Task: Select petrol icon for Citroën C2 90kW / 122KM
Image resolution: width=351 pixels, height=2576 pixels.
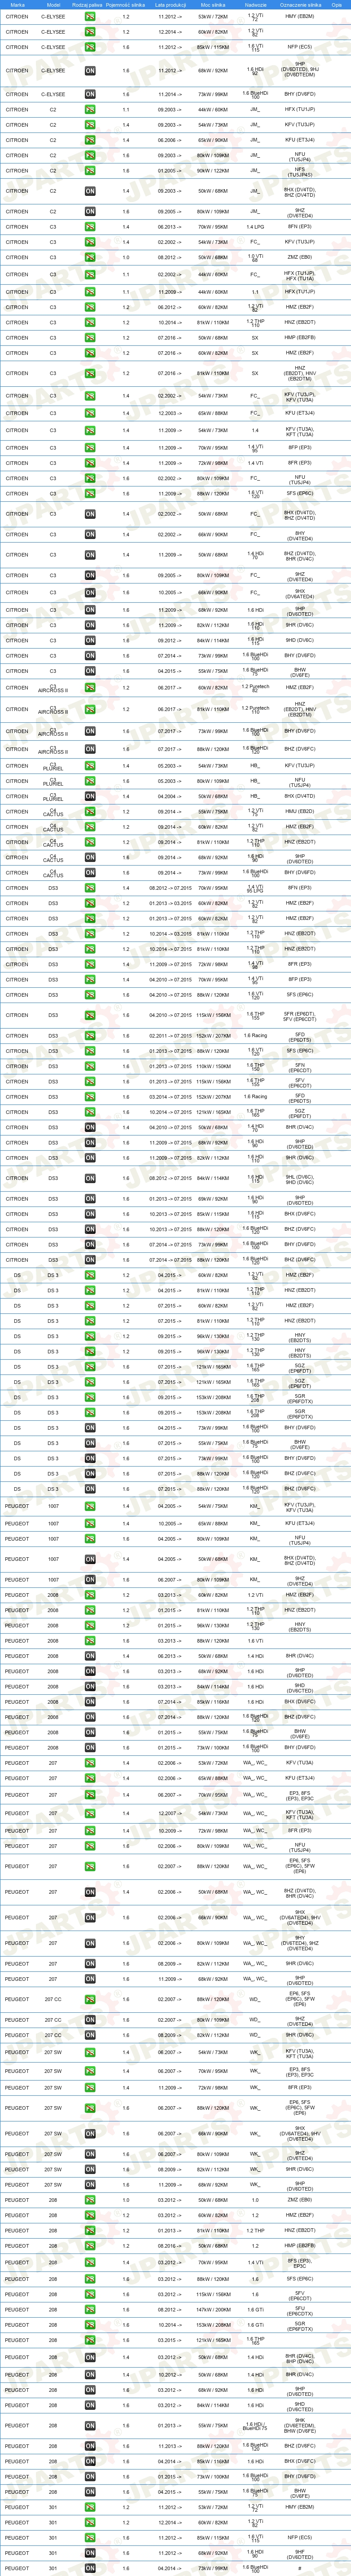Action: [x=90, y=171]
